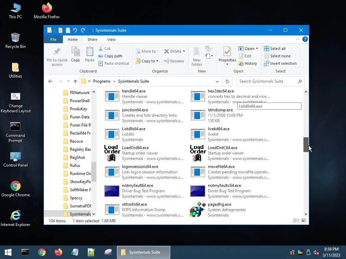Screen dimensions: 346x259
Task: Click Select all
Action: pos(275,49)
